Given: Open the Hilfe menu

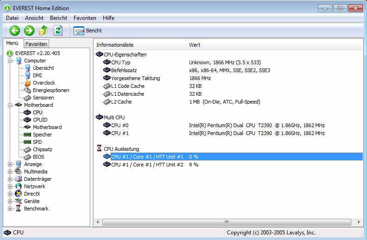Looking at the screenshot, I should pyautogui.click(x=108, y=18).
